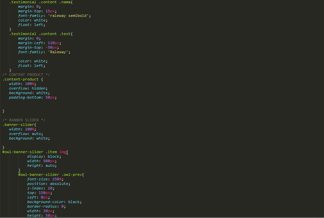Click 'background: white;' inside the .banner-slider rule
324x218 pixels.
[x=29, y=138]
